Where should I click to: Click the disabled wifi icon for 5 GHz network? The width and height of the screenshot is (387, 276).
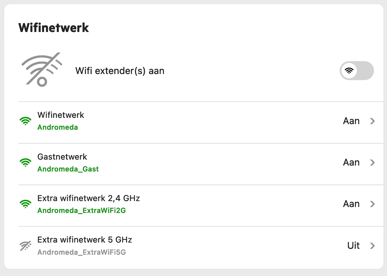[x=25, y=245]
